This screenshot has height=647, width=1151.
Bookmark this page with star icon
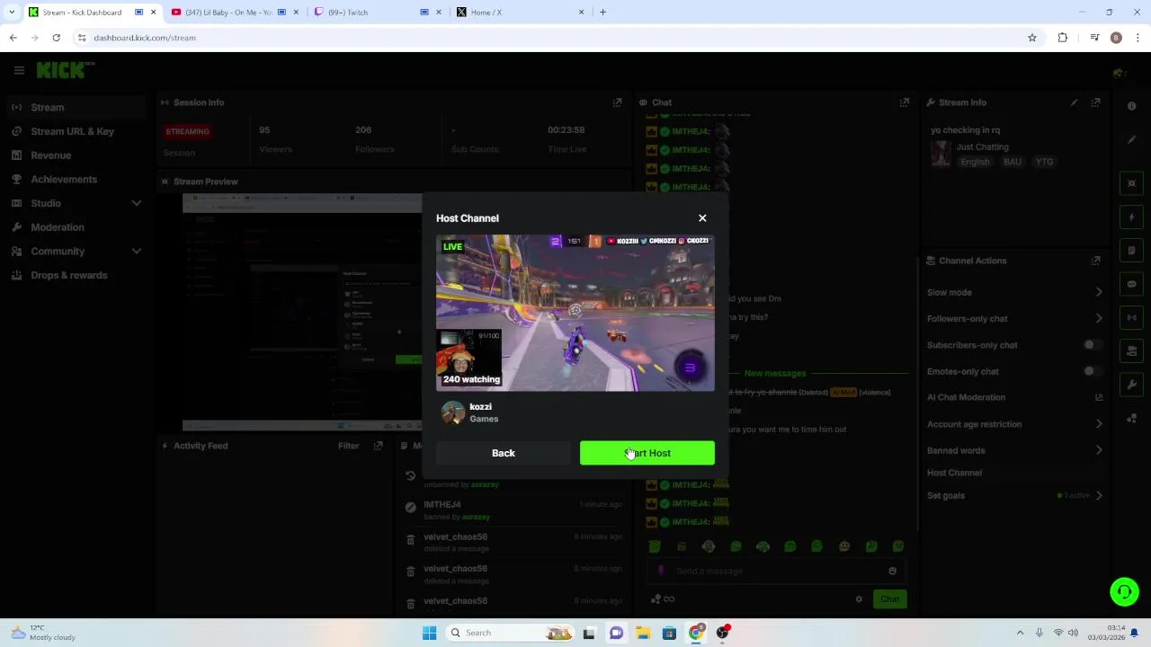tap(1032, 38)
